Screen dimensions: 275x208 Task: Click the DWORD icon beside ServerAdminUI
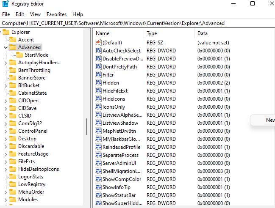(x=98, y=163)
